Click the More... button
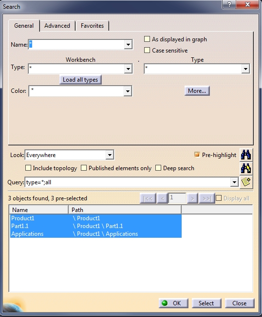Image resolution: width=262 pixels, height=317 pixels. (197, 91)
